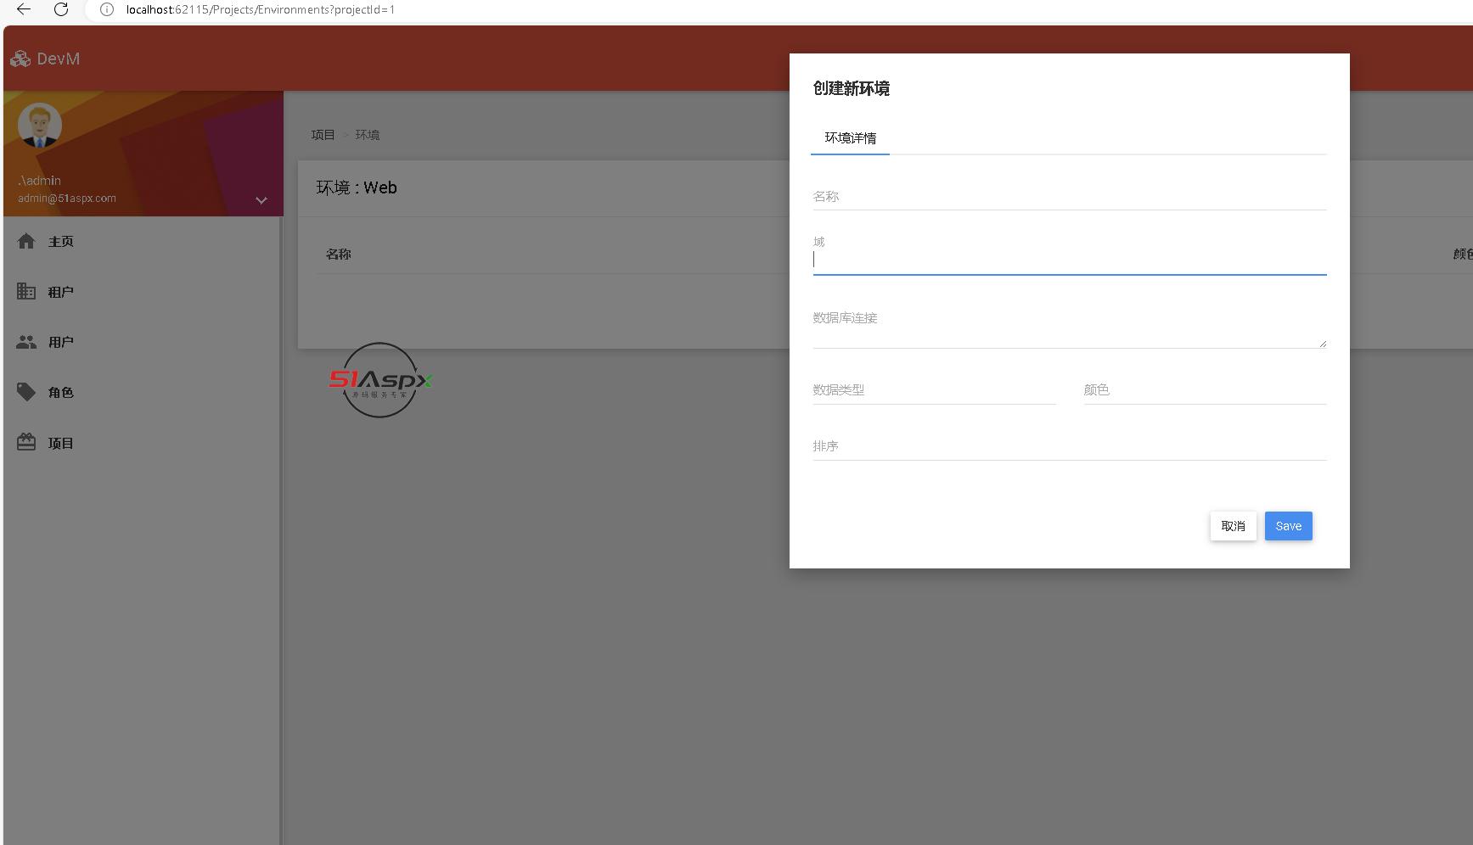
Task: Click the browser back arrow
Action: click(24, 9)
